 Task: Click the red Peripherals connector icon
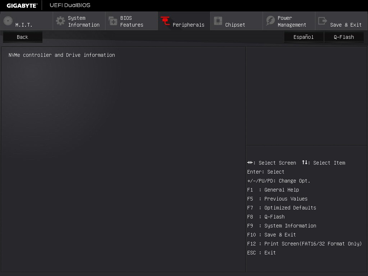click(165, 21)
